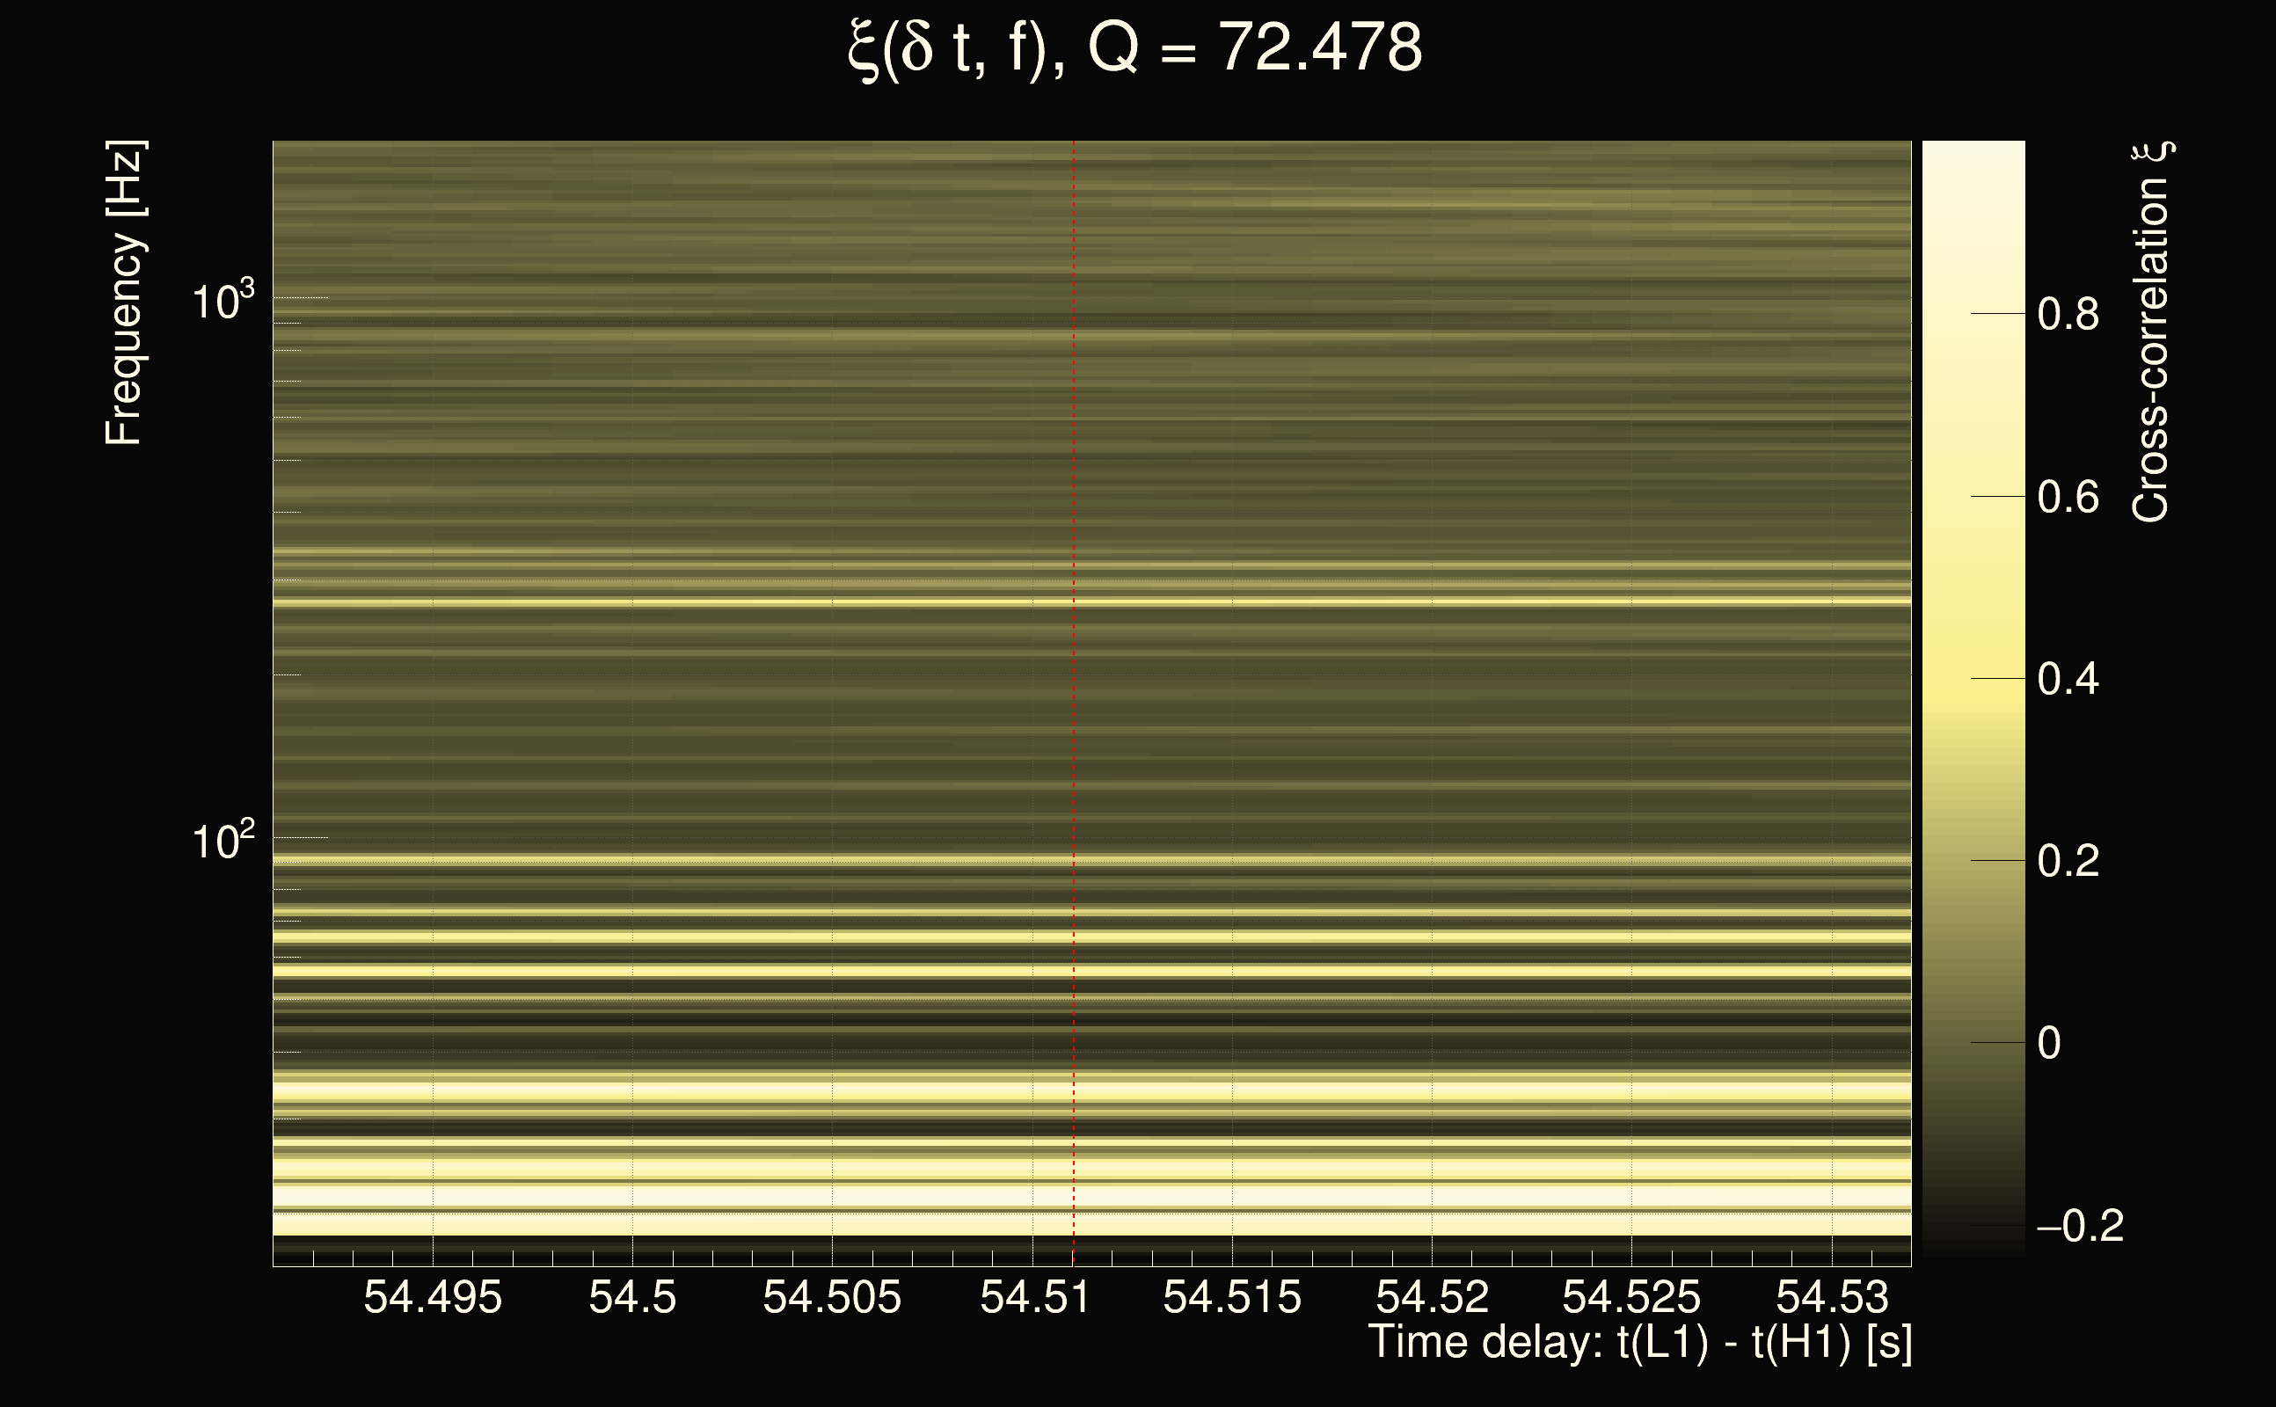Click the 54.53 x-axis tick label
The image size is (2276, 1407).
tap(1832, 1297)
